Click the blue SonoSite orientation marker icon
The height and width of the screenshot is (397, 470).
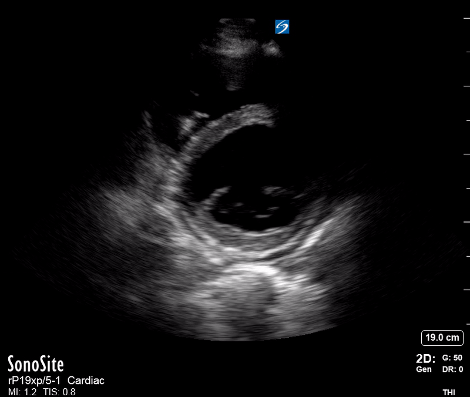pyautogui.click(x=282, y=26)
